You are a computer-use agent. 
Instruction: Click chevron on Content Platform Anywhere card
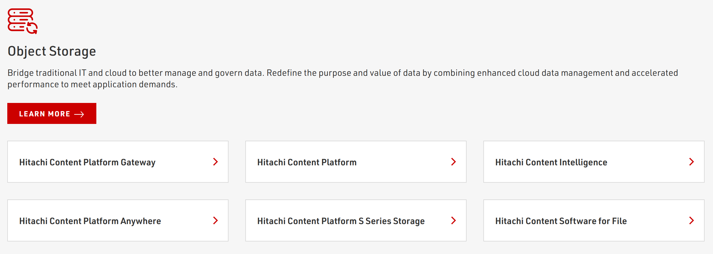[215, 220]
